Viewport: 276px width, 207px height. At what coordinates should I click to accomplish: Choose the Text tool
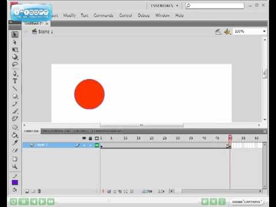[15, 81]
